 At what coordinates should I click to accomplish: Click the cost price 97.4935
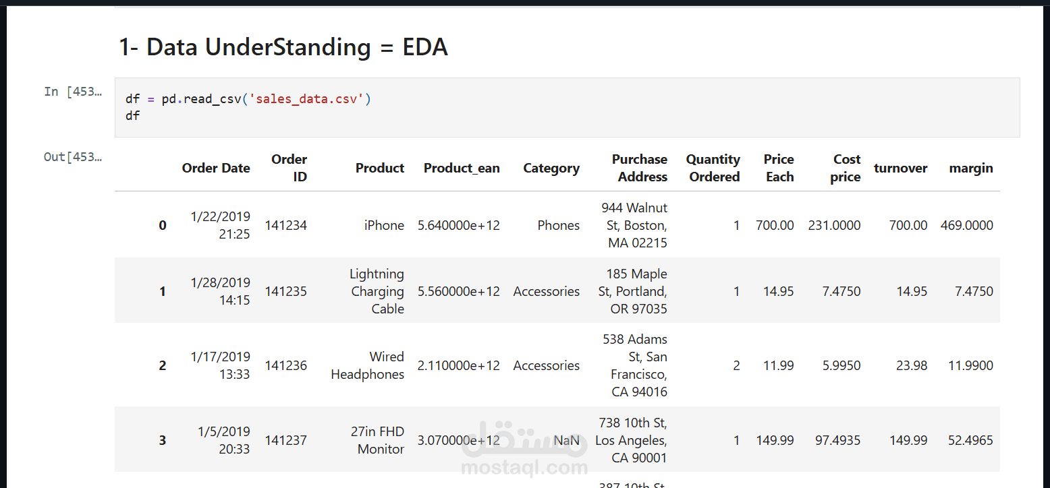[x=838, y=440]
